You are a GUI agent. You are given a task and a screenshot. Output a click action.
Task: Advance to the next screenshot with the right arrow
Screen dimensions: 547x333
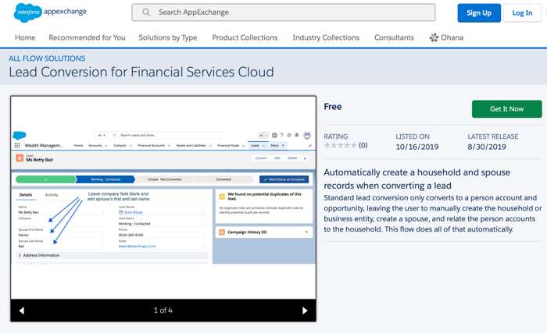click(305, 310)
